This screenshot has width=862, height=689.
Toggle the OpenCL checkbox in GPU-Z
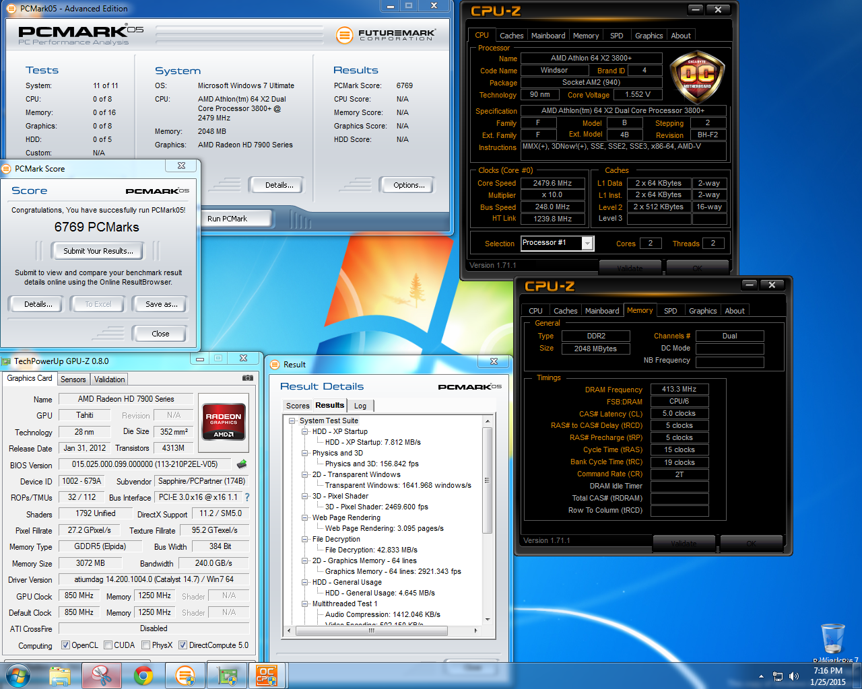(x=65, y=645)
